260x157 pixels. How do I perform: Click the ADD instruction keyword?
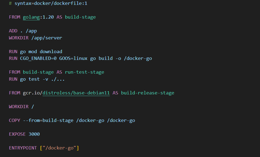pyautogui.click(x=13, y=31)
